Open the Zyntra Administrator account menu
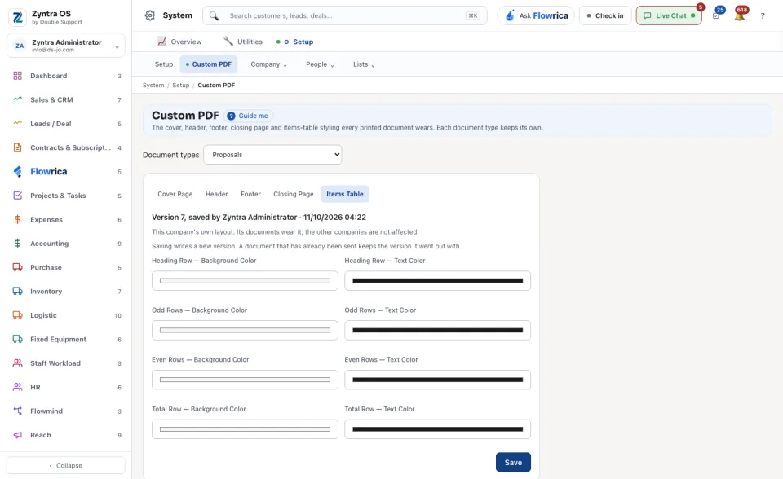Viewport: 783px width, 479px height. [x=66, y=46]
